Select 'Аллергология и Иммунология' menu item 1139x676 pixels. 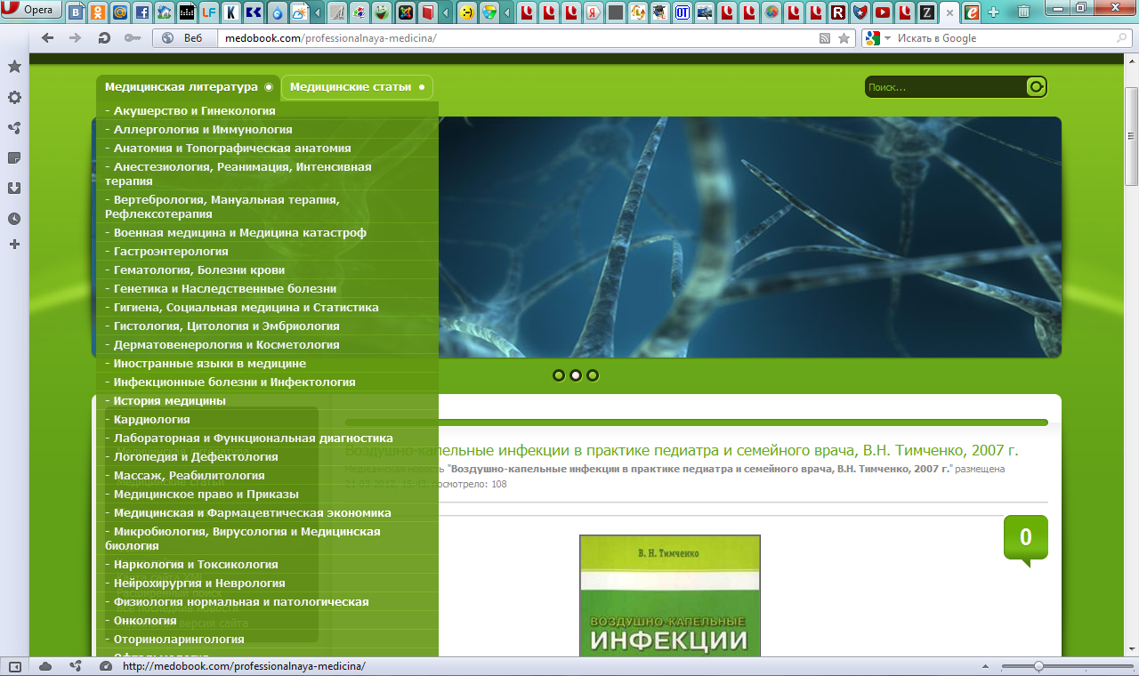[x=267, y=130]
